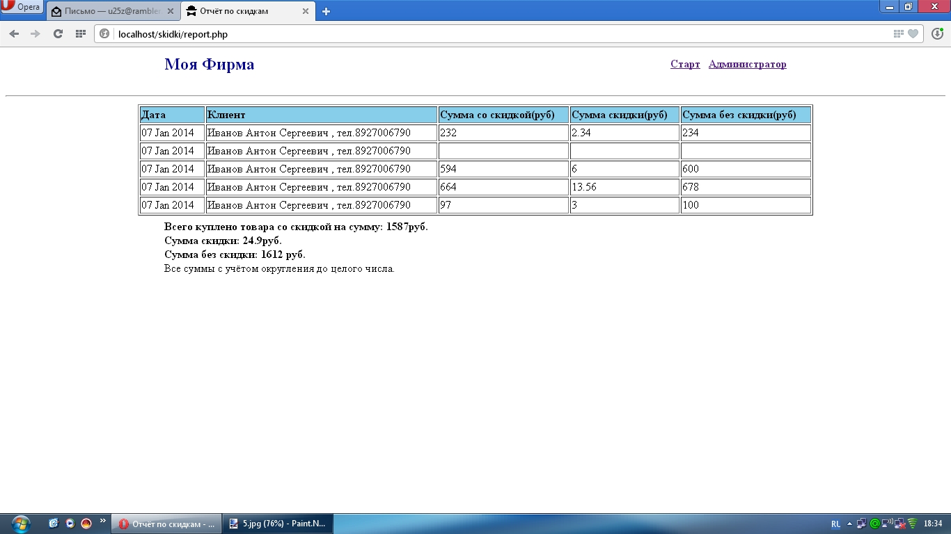
Task: Open the green @ mail agent tray icon
Action: coord(874,524)
